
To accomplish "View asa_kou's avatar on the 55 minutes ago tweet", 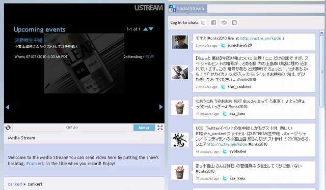I will point(180,172).
